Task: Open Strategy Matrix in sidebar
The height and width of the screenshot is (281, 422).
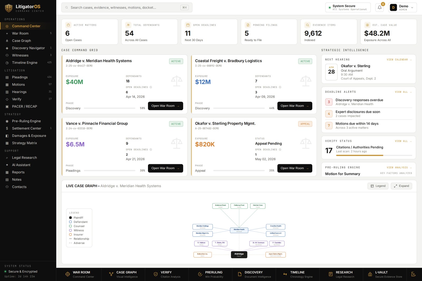Action: [x=28, y=143]
